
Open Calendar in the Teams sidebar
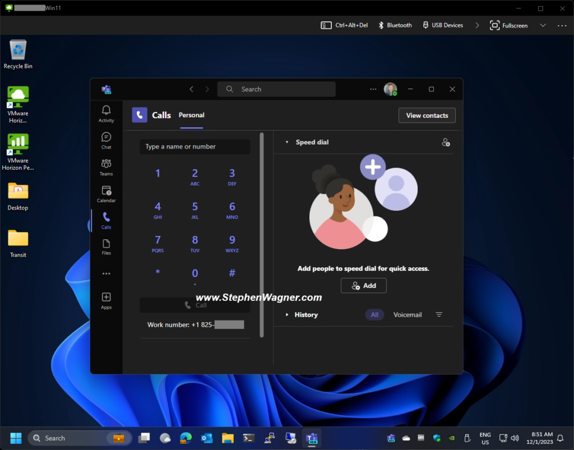[x=106, y=194]
